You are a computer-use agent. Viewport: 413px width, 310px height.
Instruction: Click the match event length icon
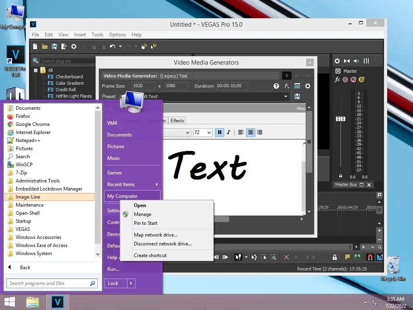pos(297,86)
